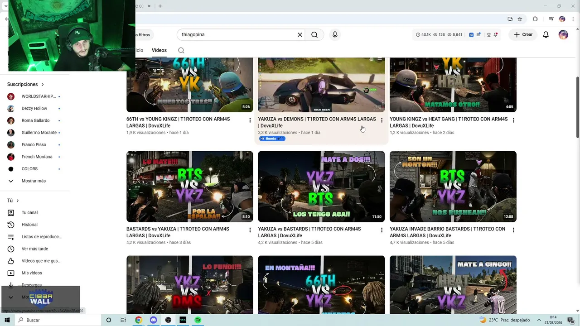Select the Vídeos tab

coord(159,50)
